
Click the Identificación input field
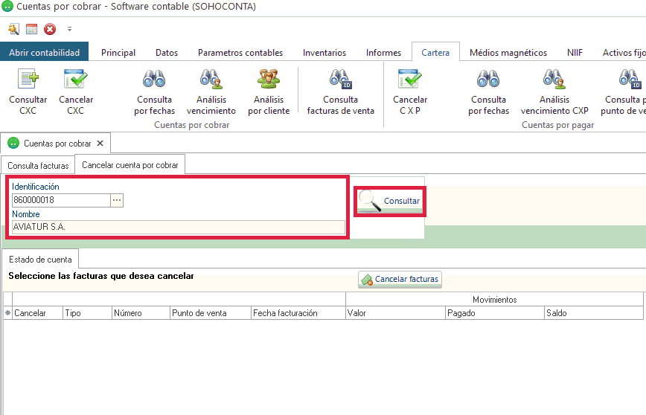(x=60, y=200)
